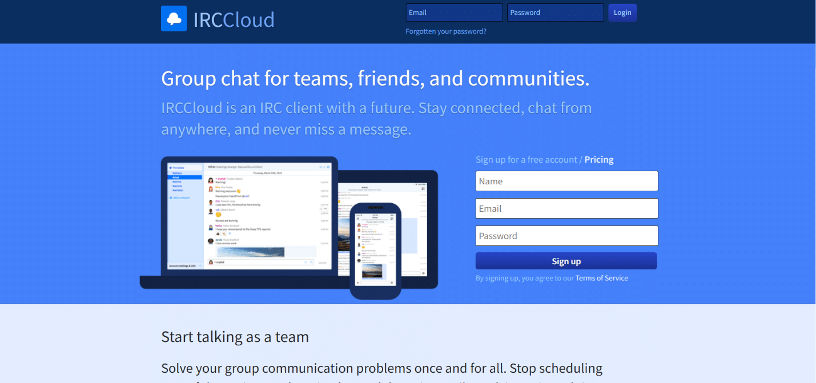Click the laptop app screenshot image
Image resolution: width=816 pixels, height=383 pixels.
pos(249,216)
